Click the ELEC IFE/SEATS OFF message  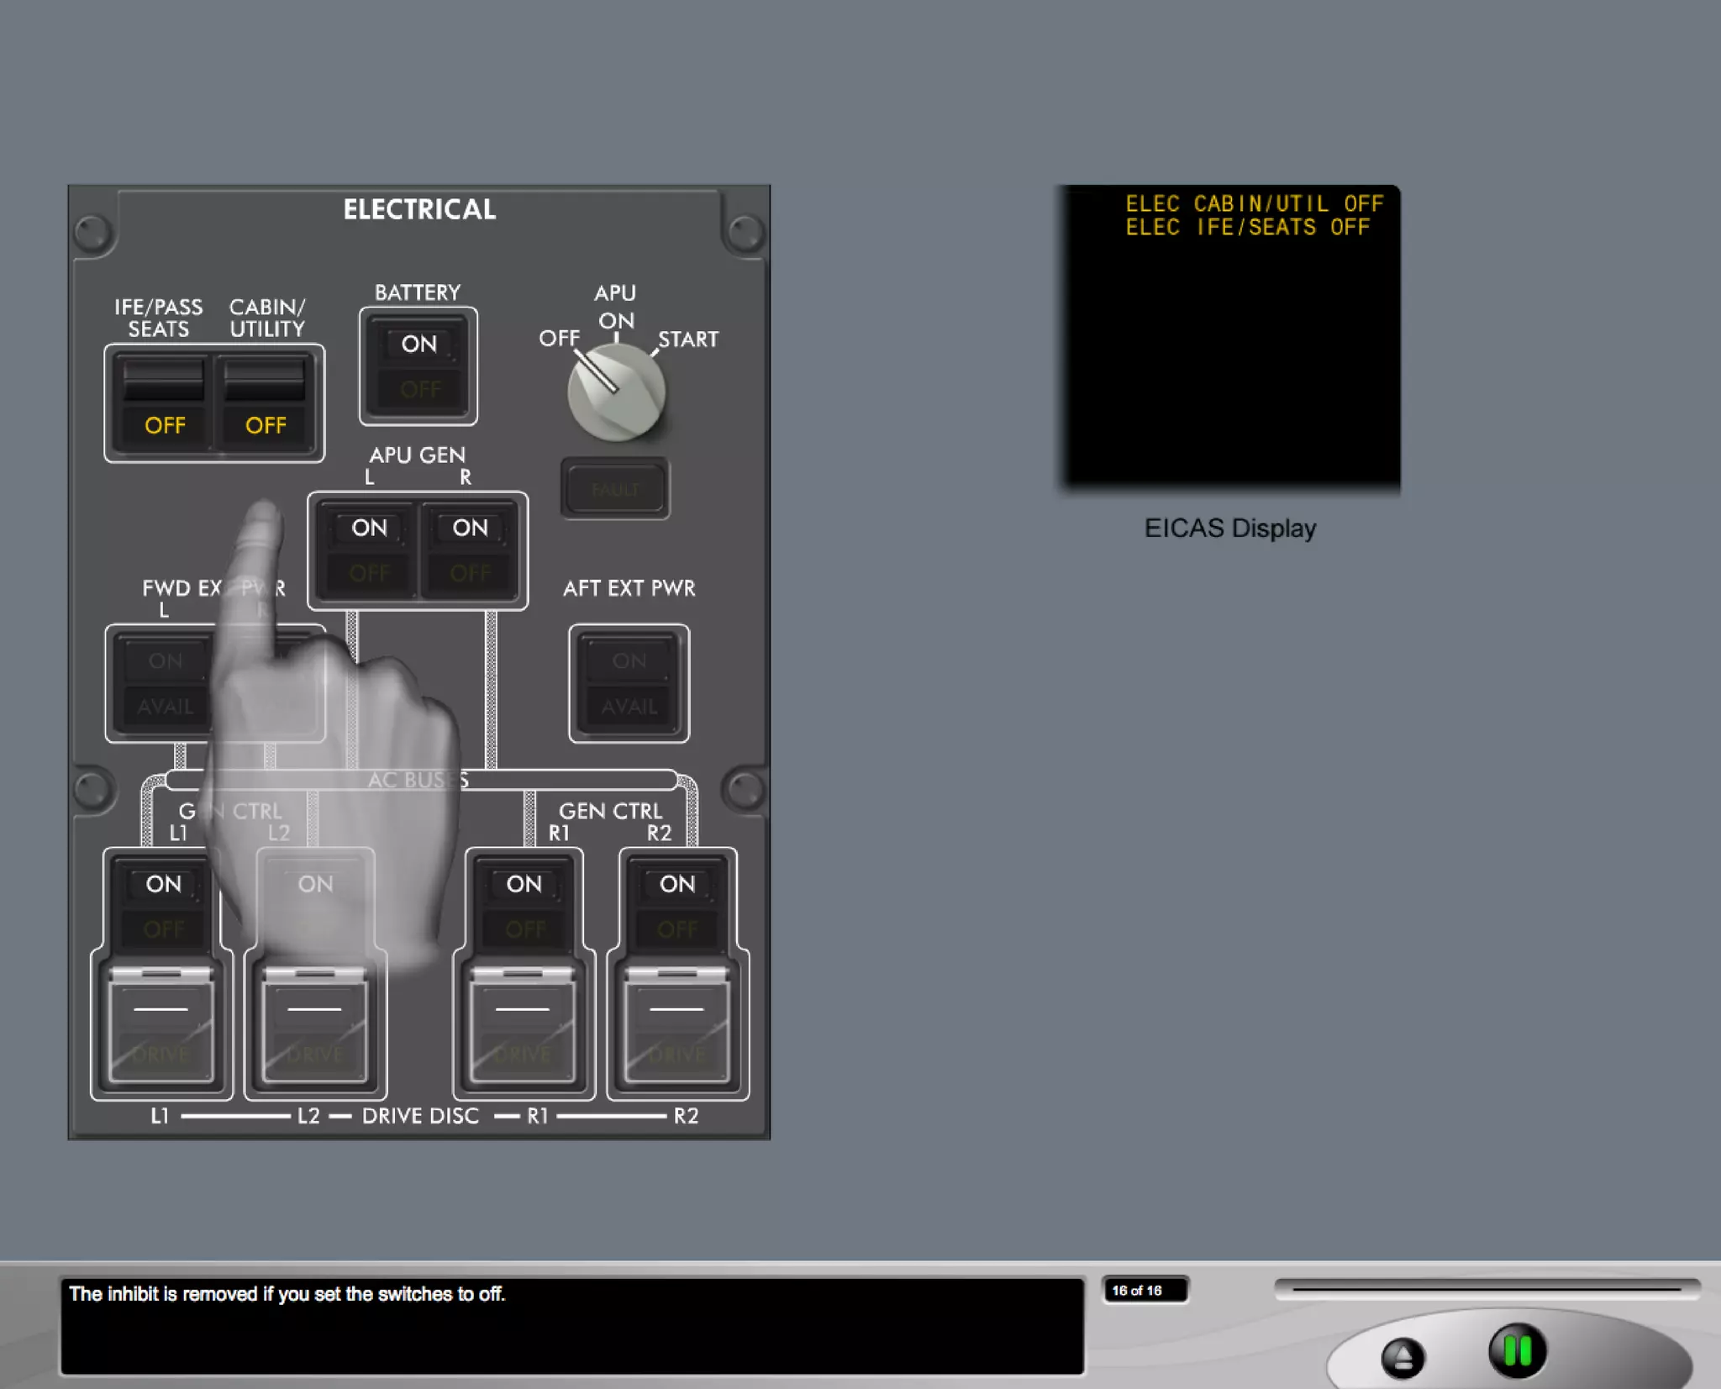1247,227
